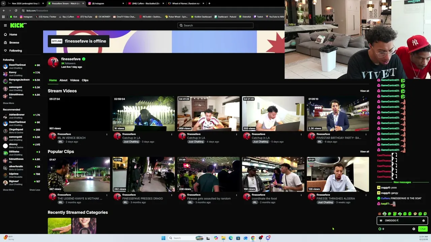The height and width of the screenshot is (242, 431).
Task: Click the KICK logo
Action: (x=18, y=26)
